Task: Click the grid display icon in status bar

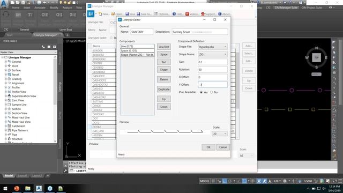Action: coord(213,181)
